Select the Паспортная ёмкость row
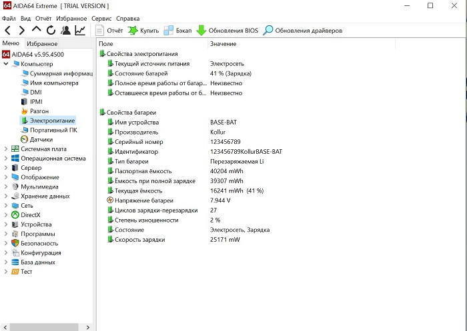Viewport: 467px width, 331px height. pos(175,171)
